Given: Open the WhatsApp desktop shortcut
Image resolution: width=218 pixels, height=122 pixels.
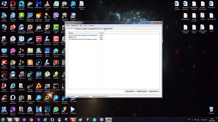Looking at the screenshot, I should pyautogui.click(x=56, y=110).
